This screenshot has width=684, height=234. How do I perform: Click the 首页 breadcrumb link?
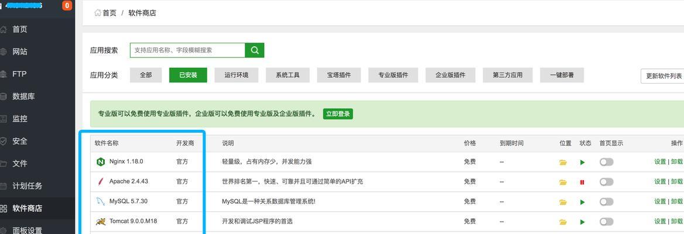tap(110, 13)
